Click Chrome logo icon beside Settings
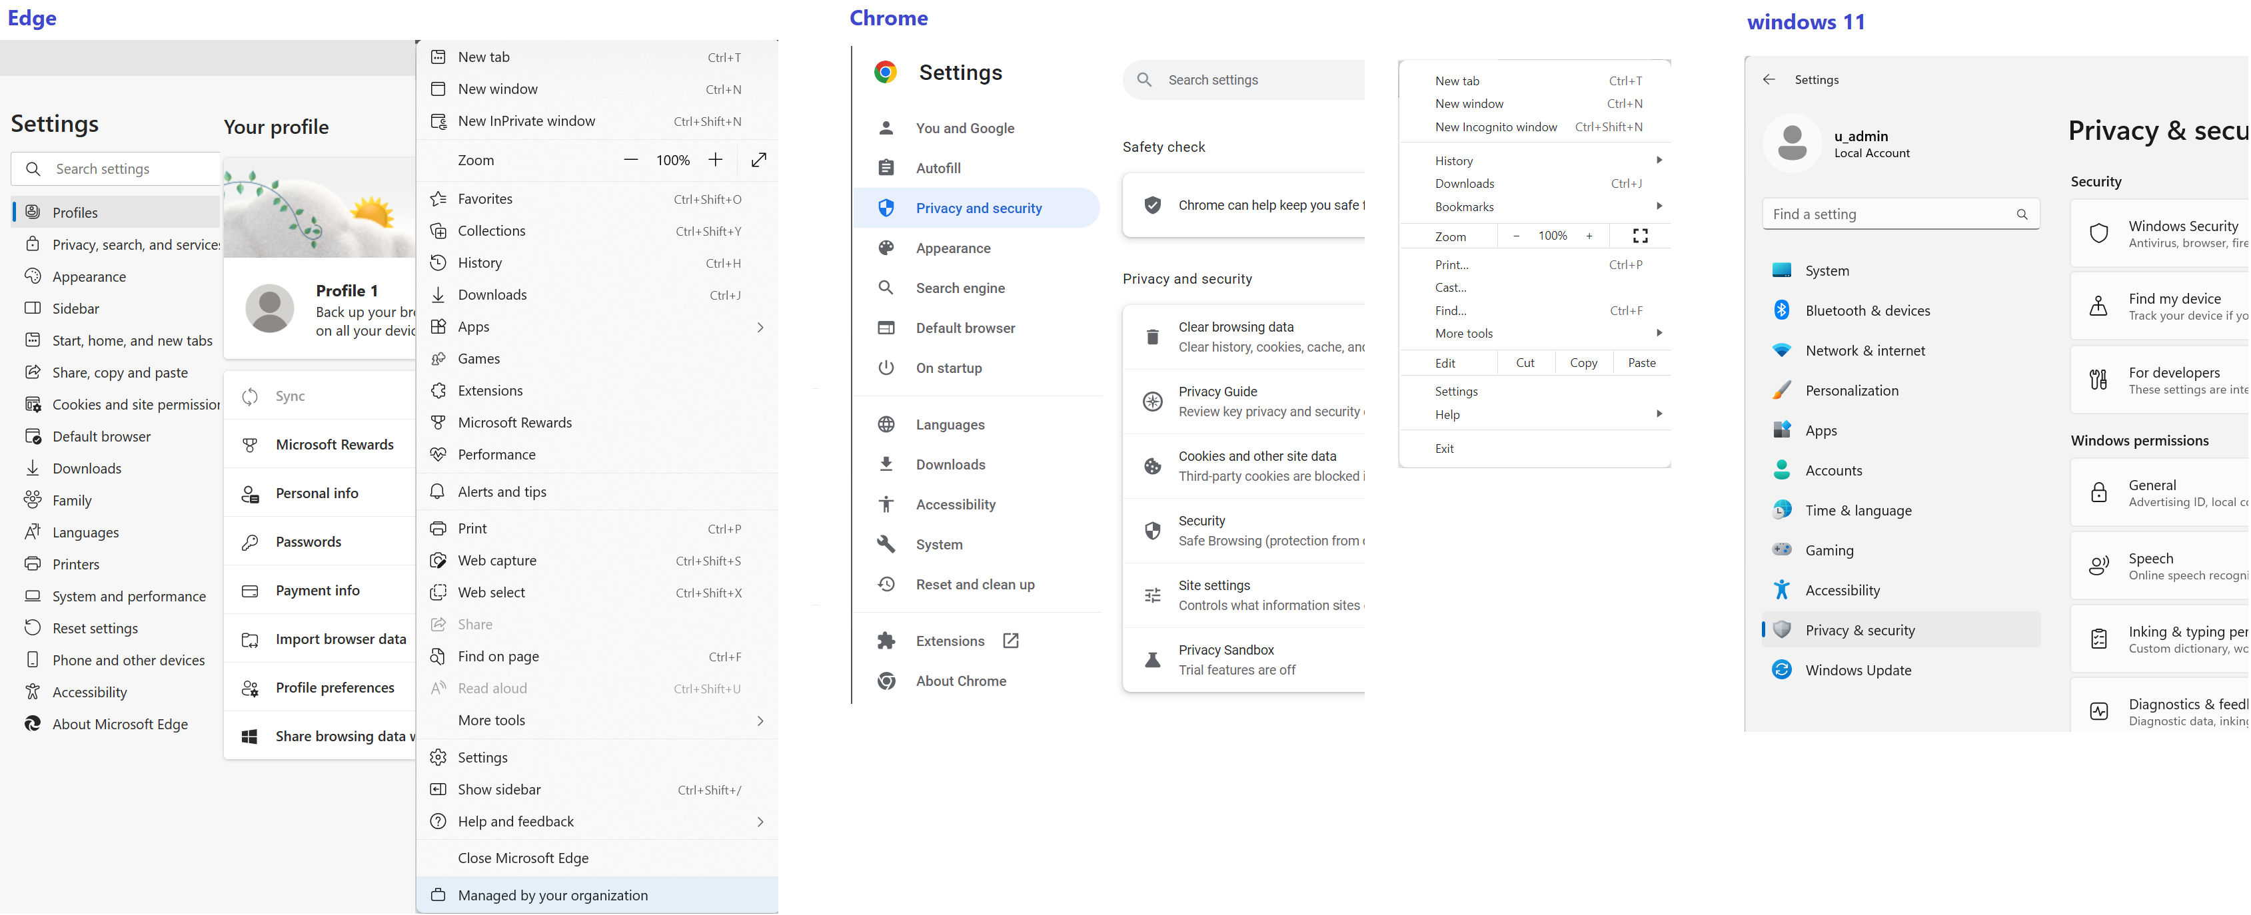 pyautogui.click(x=885, y=73)
